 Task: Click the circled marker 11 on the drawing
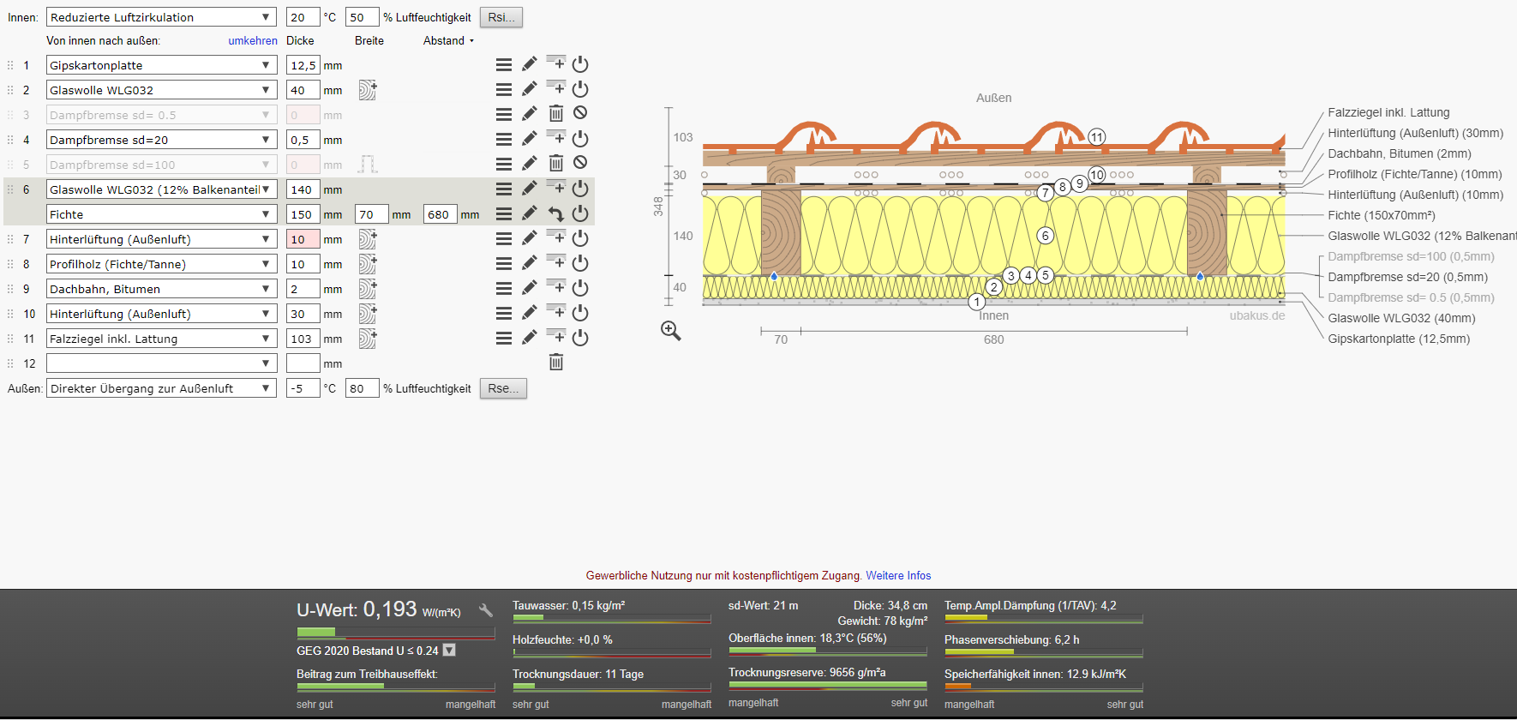(x=1097, y=137)
